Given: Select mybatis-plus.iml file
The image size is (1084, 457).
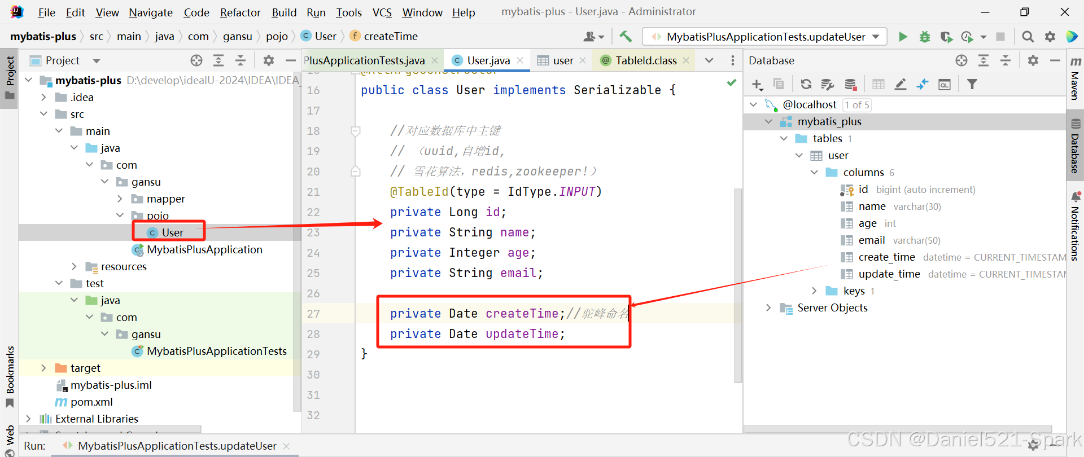Looking at the screenshot, I should point(111,385).
